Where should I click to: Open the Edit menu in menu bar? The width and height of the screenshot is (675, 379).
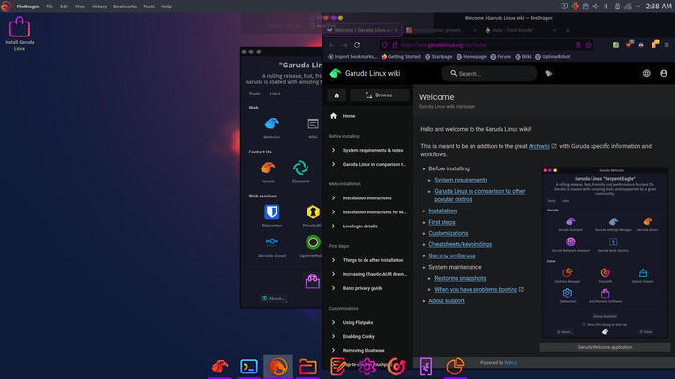pos(64,7)
